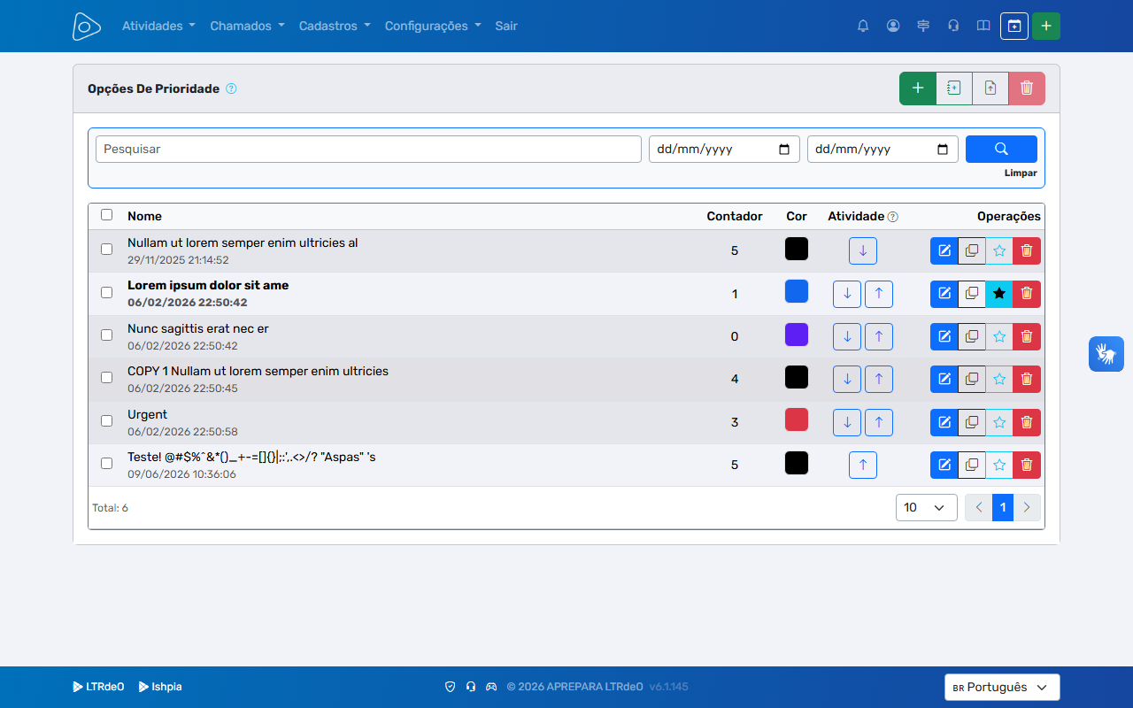Expand the Cadastros menu
This screenshot has height=708, width=1133.
(335, 26)
